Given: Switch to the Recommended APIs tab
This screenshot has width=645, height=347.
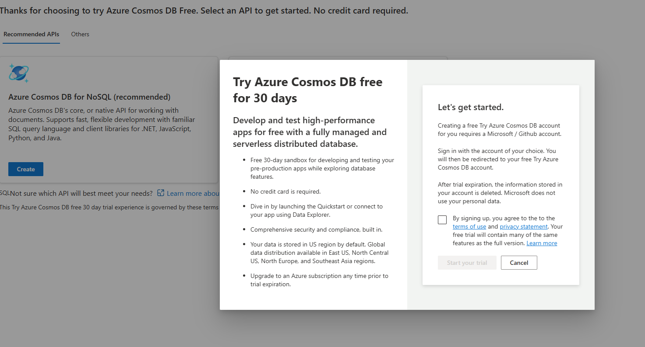Looking at the screenshot, I should click(31, 34).
